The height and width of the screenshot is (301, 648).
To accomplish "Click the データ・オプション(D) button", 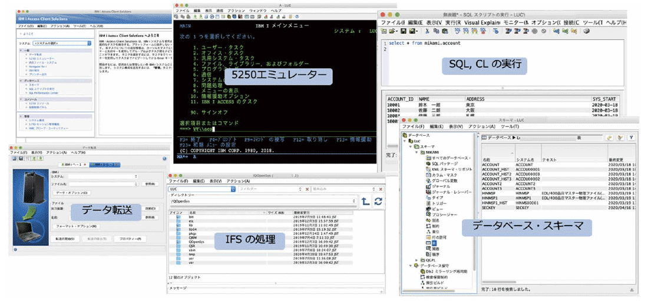I will [71, 193].
